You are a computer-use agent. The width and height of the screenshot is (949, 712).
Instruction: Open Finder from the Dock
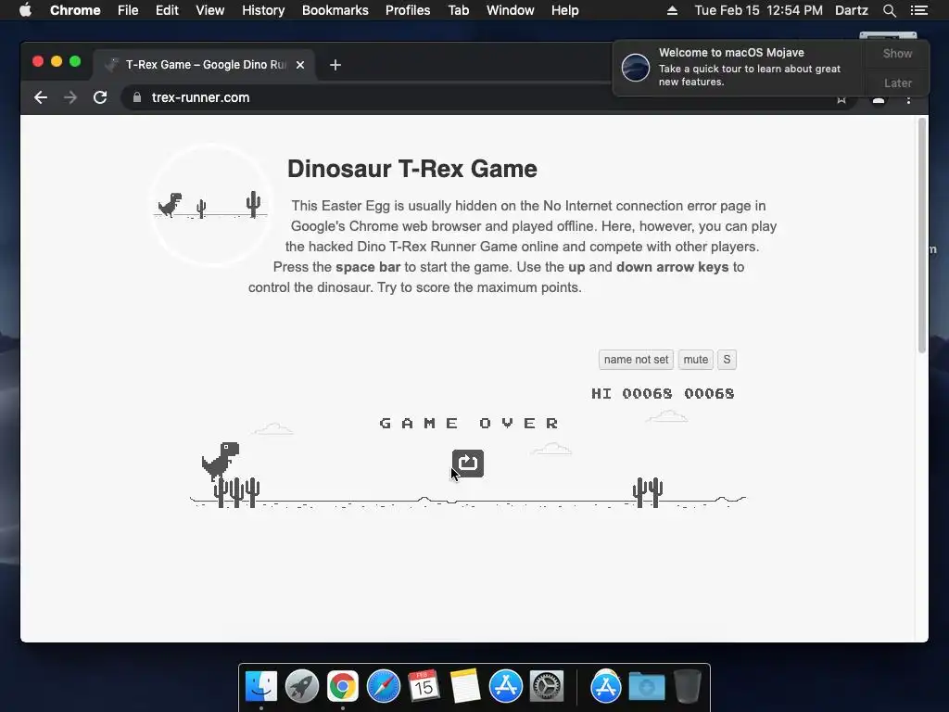coord(261,687)
